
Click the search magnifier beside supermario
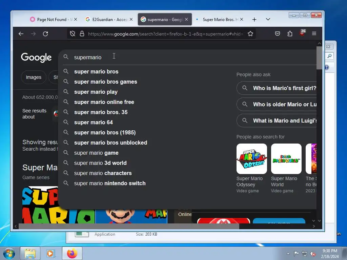[x=66, y=57]
